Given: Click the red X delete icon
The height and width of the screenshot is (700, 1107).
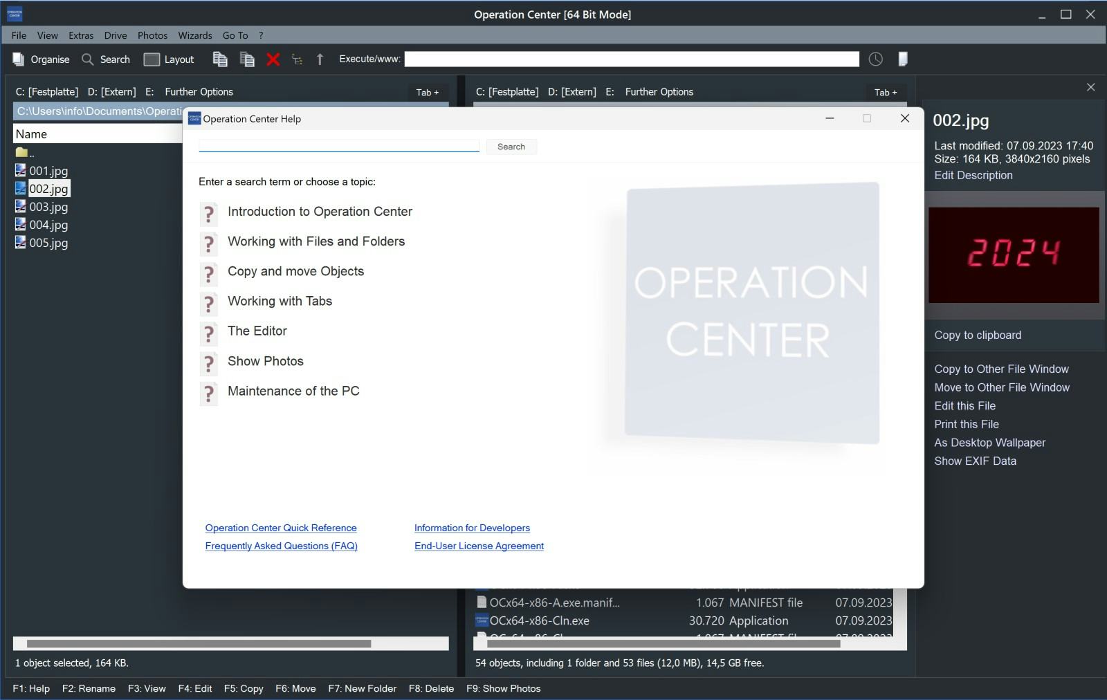Looking at the screenshot, I should [273, 59].
